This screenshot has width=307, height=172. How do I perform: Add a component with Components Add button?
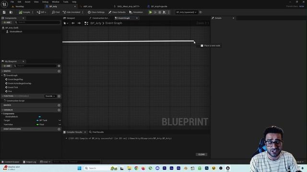click(7, 22)
